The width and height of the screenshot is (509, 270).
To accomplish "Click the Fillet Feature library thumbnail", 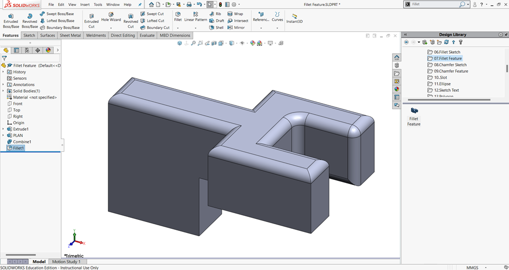I will 414,116.
